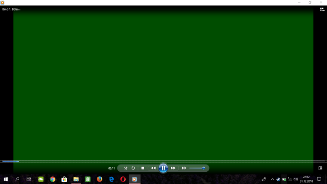Viewport: 327px width, 184px height.
Task: Launch Opera browser from the taskbar
Action: [123, 179]
